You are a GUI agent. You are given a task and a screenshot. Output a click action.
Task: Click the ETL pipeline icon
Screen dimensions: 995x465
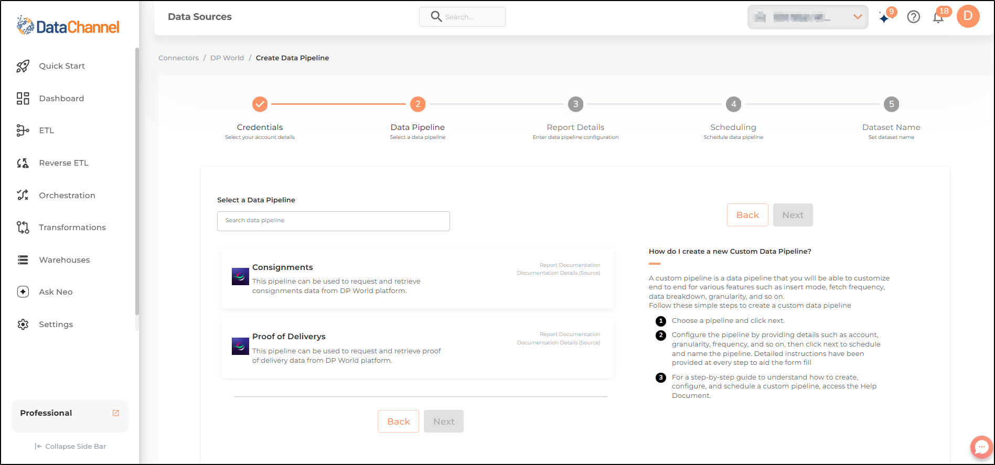23,131
